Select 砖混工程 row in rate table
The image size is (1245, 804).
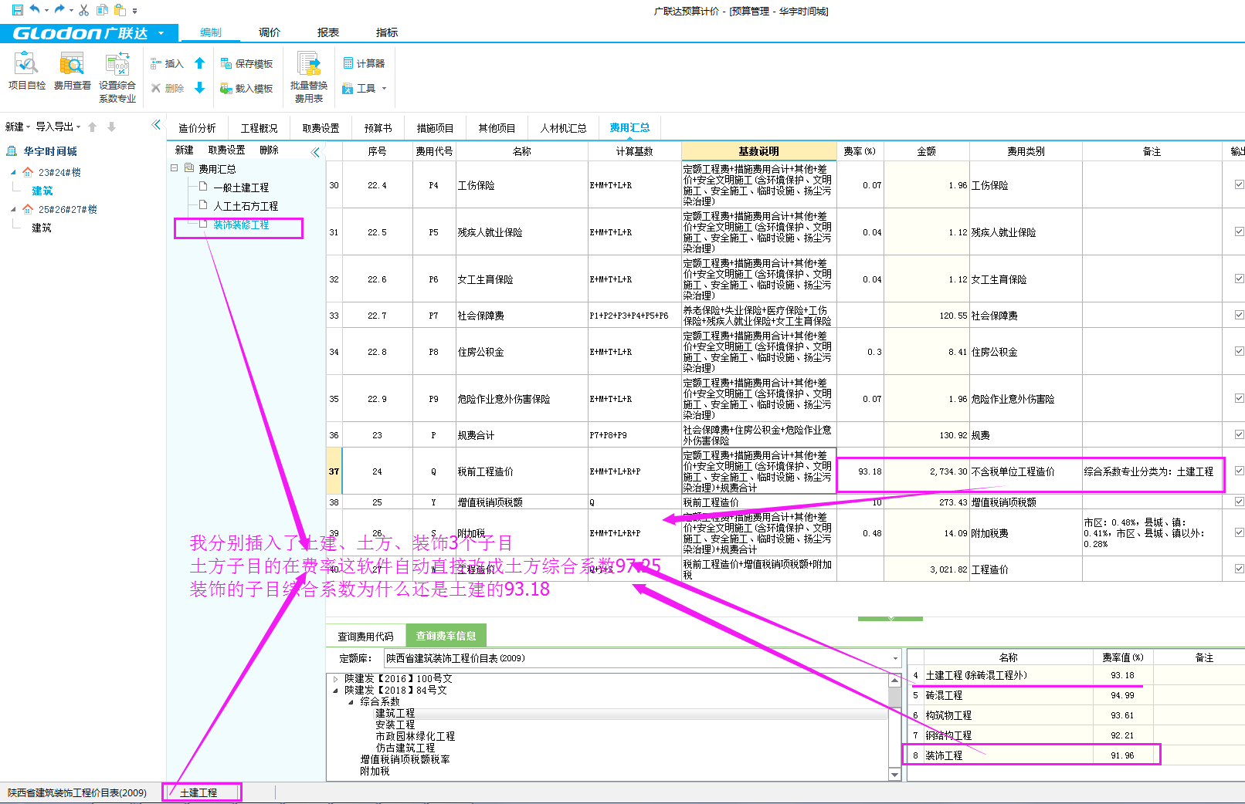point(1033,695)
